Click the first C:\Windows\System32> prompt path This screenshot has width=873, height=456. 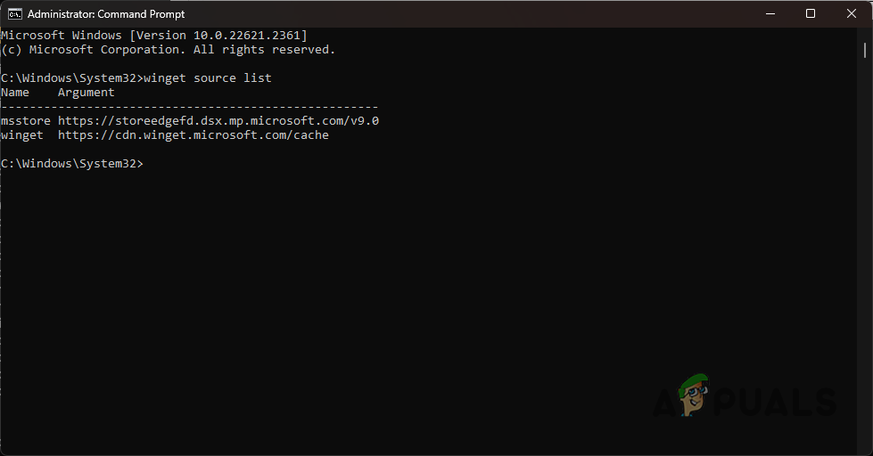point(71,77)
